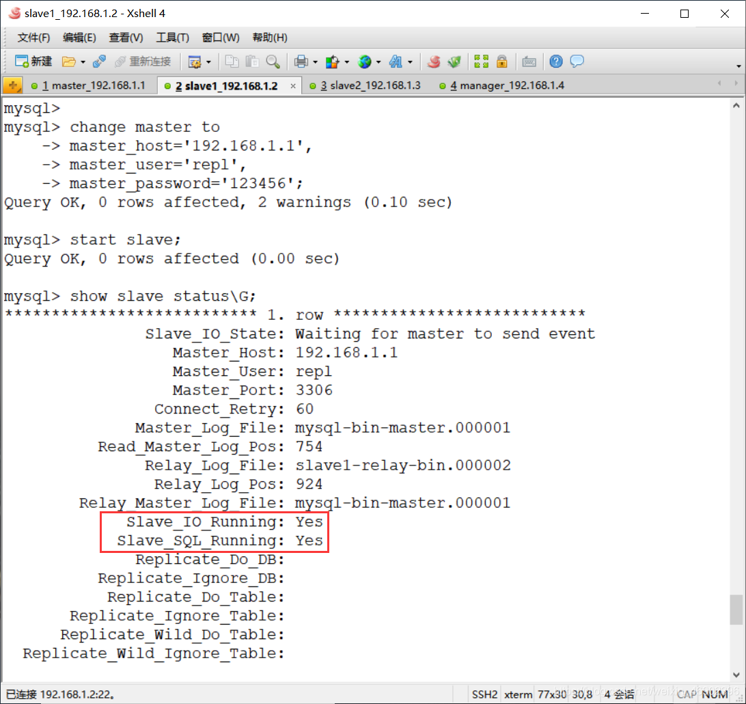This screenshot has width=746, height=704.
Task: Open the 文件(F) menu
Action: click(33, 38)
